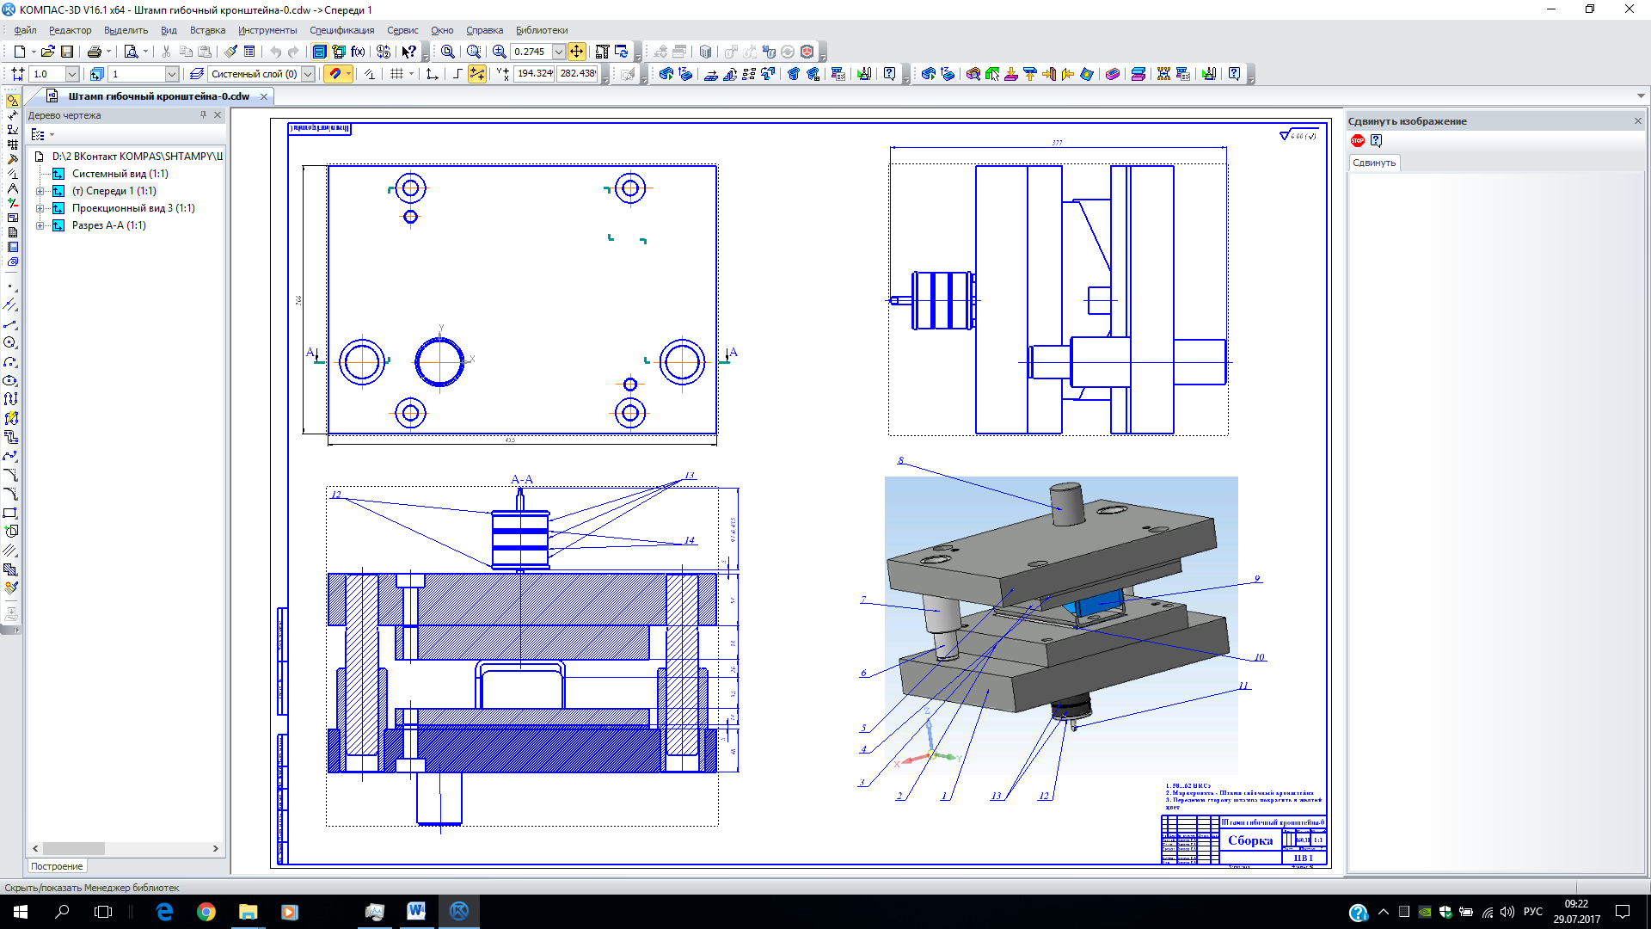Screen dimensions: 1651x929
Task: Open local coordinate system tool
Action: [x=432, y=74]
